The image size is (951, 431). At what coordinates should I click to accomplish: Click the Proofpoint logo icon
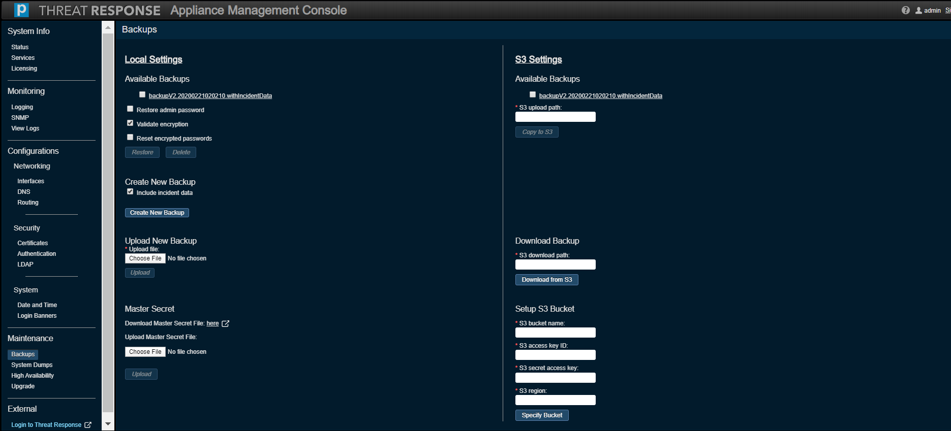pos(21,10)
